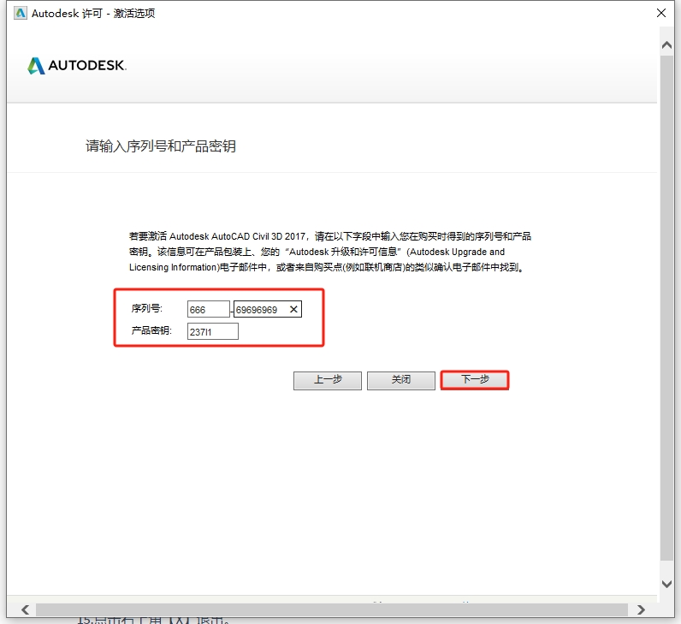Click the horizontal scrollbar right arrow
Viewport: 681px width, 624px height.
[642, 609]
